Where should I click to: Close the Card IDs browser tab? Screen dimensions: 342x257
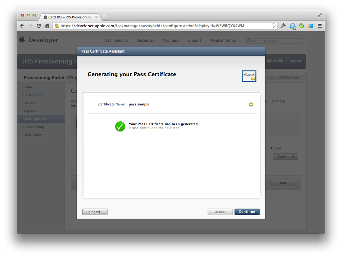click(x=97, y=17)
